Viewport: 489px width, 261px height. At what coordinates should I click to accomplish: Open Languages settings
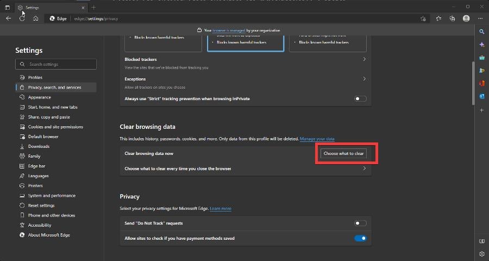pyautogui.click(x=56, y=176)
